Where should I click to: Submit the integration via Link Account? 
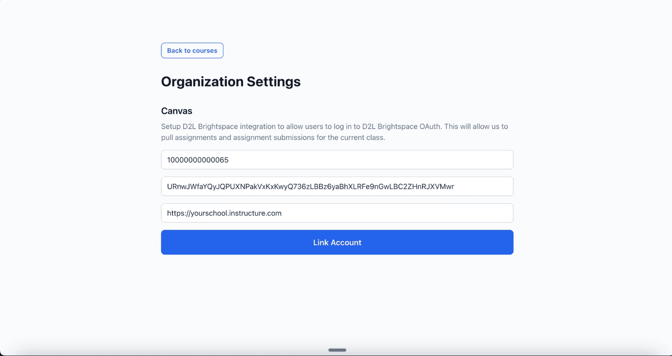(x=336, y=242)
